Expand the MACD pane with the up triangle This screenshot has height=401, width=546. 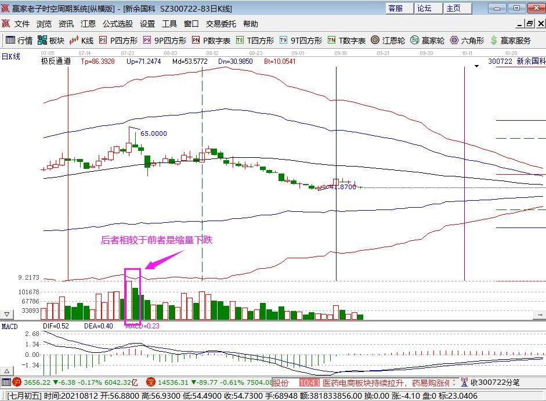point(6,371)
